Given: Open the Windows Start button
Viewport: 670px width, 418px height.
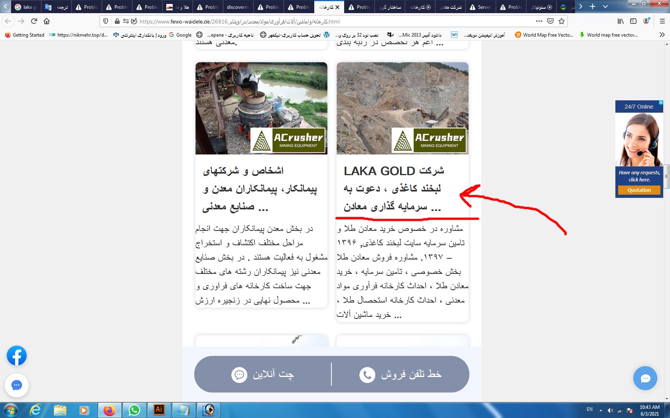Looking at the screenshot, I should pyautogui.click(x=11, y=410).
